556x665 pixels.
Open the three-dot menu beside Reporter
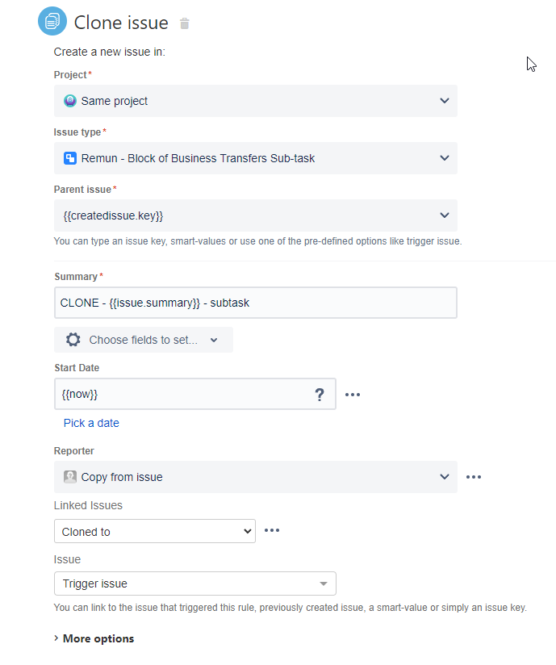tap(474, 477)
